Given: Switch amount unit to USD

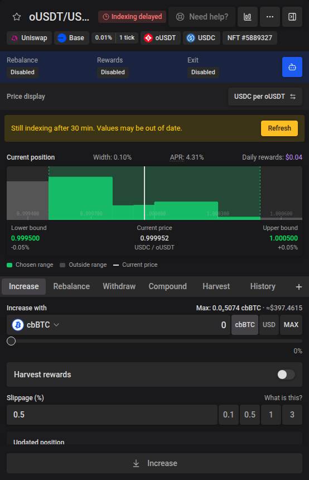Looking at the screenshot, I should [x=269, y=325].
